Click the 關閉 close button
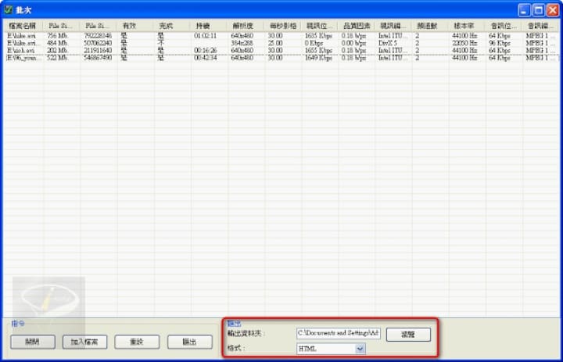 pyautogui.click(x=32, y=342)
